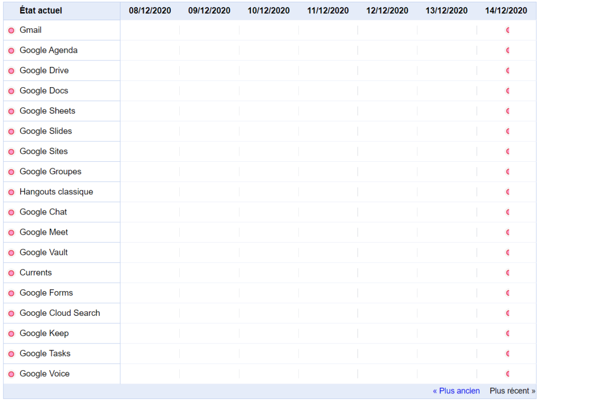Screen dimensions: 608x403
Task: Click the Google Docs status dot
Action: (x=11, y=91)
